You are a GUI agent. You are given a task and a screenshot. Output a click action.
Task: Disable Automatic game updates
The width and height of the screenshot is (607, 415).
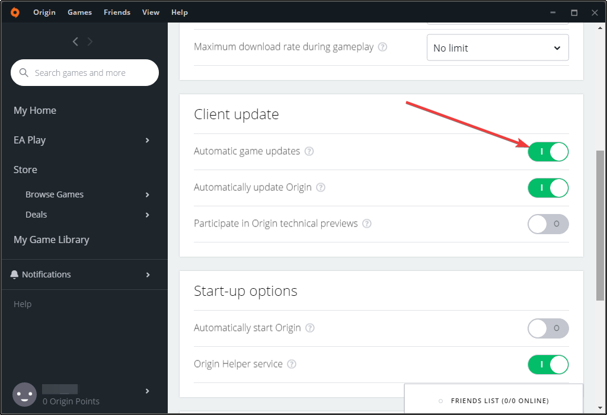(548, 152)
